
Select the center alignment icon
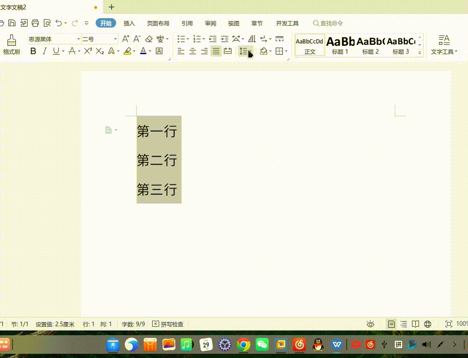point(192,51)
